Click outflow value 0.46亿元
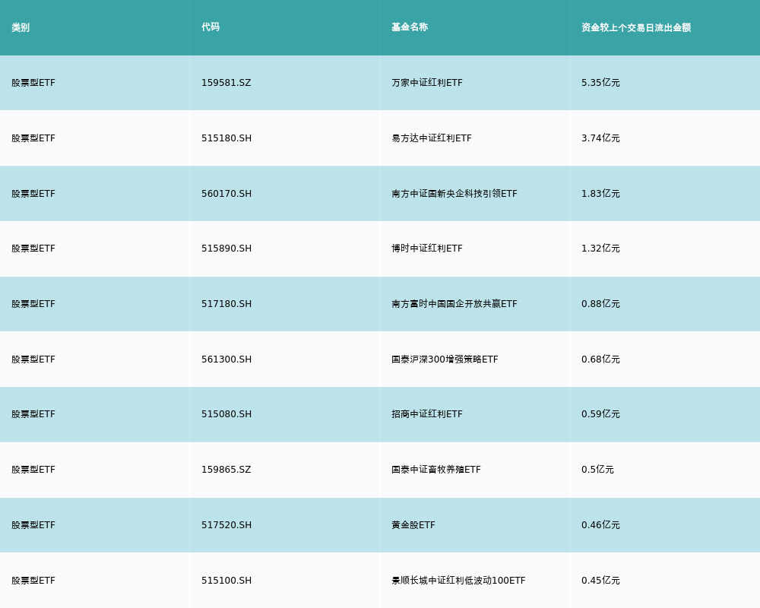The height and width of the screenshot is (608, 760). click(600, 525)
